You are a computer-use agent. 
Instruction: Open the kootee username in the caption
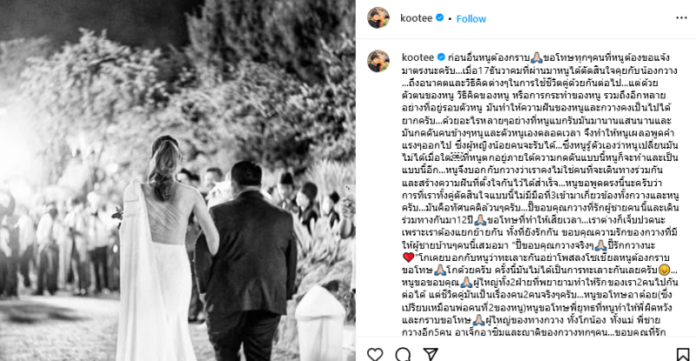(x=418, y=57)
